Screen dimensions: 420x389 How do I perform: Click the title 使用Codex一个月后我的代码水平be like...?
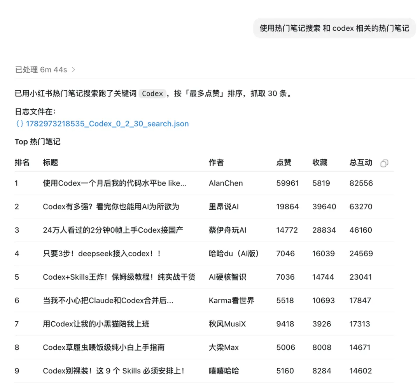tap(114, 183)
